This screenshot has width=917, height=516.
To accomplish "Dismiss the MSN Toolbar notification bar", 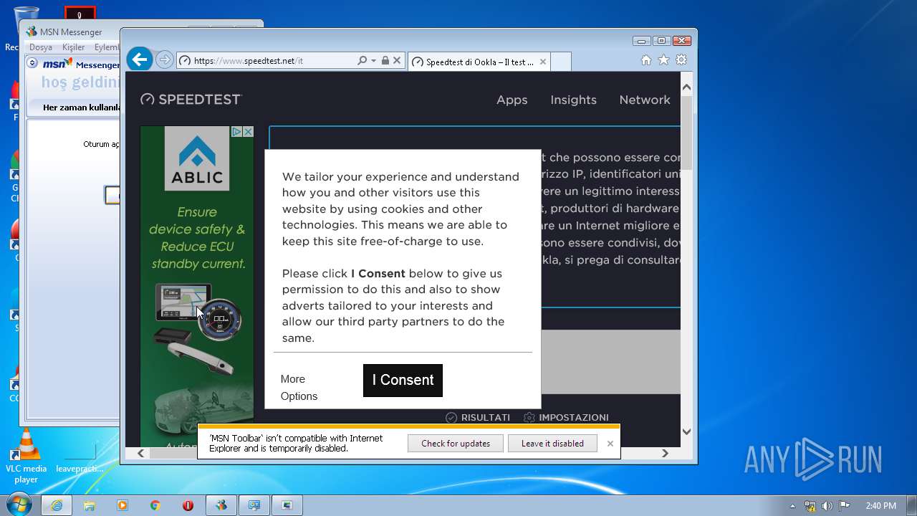I will (610, 444).
